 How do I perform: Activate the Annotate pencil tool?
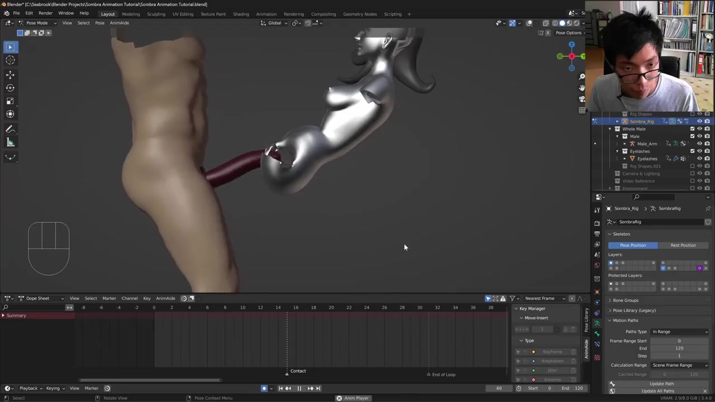(x=10, y=129)
